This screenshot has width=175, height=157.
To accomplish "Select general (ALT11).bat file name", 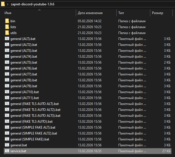I will [24, 98].
